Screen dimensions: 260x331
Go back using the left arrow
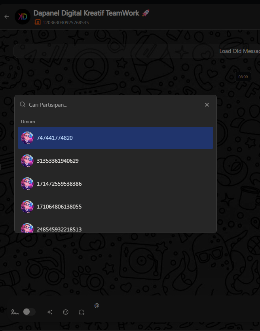click(7, 17)
